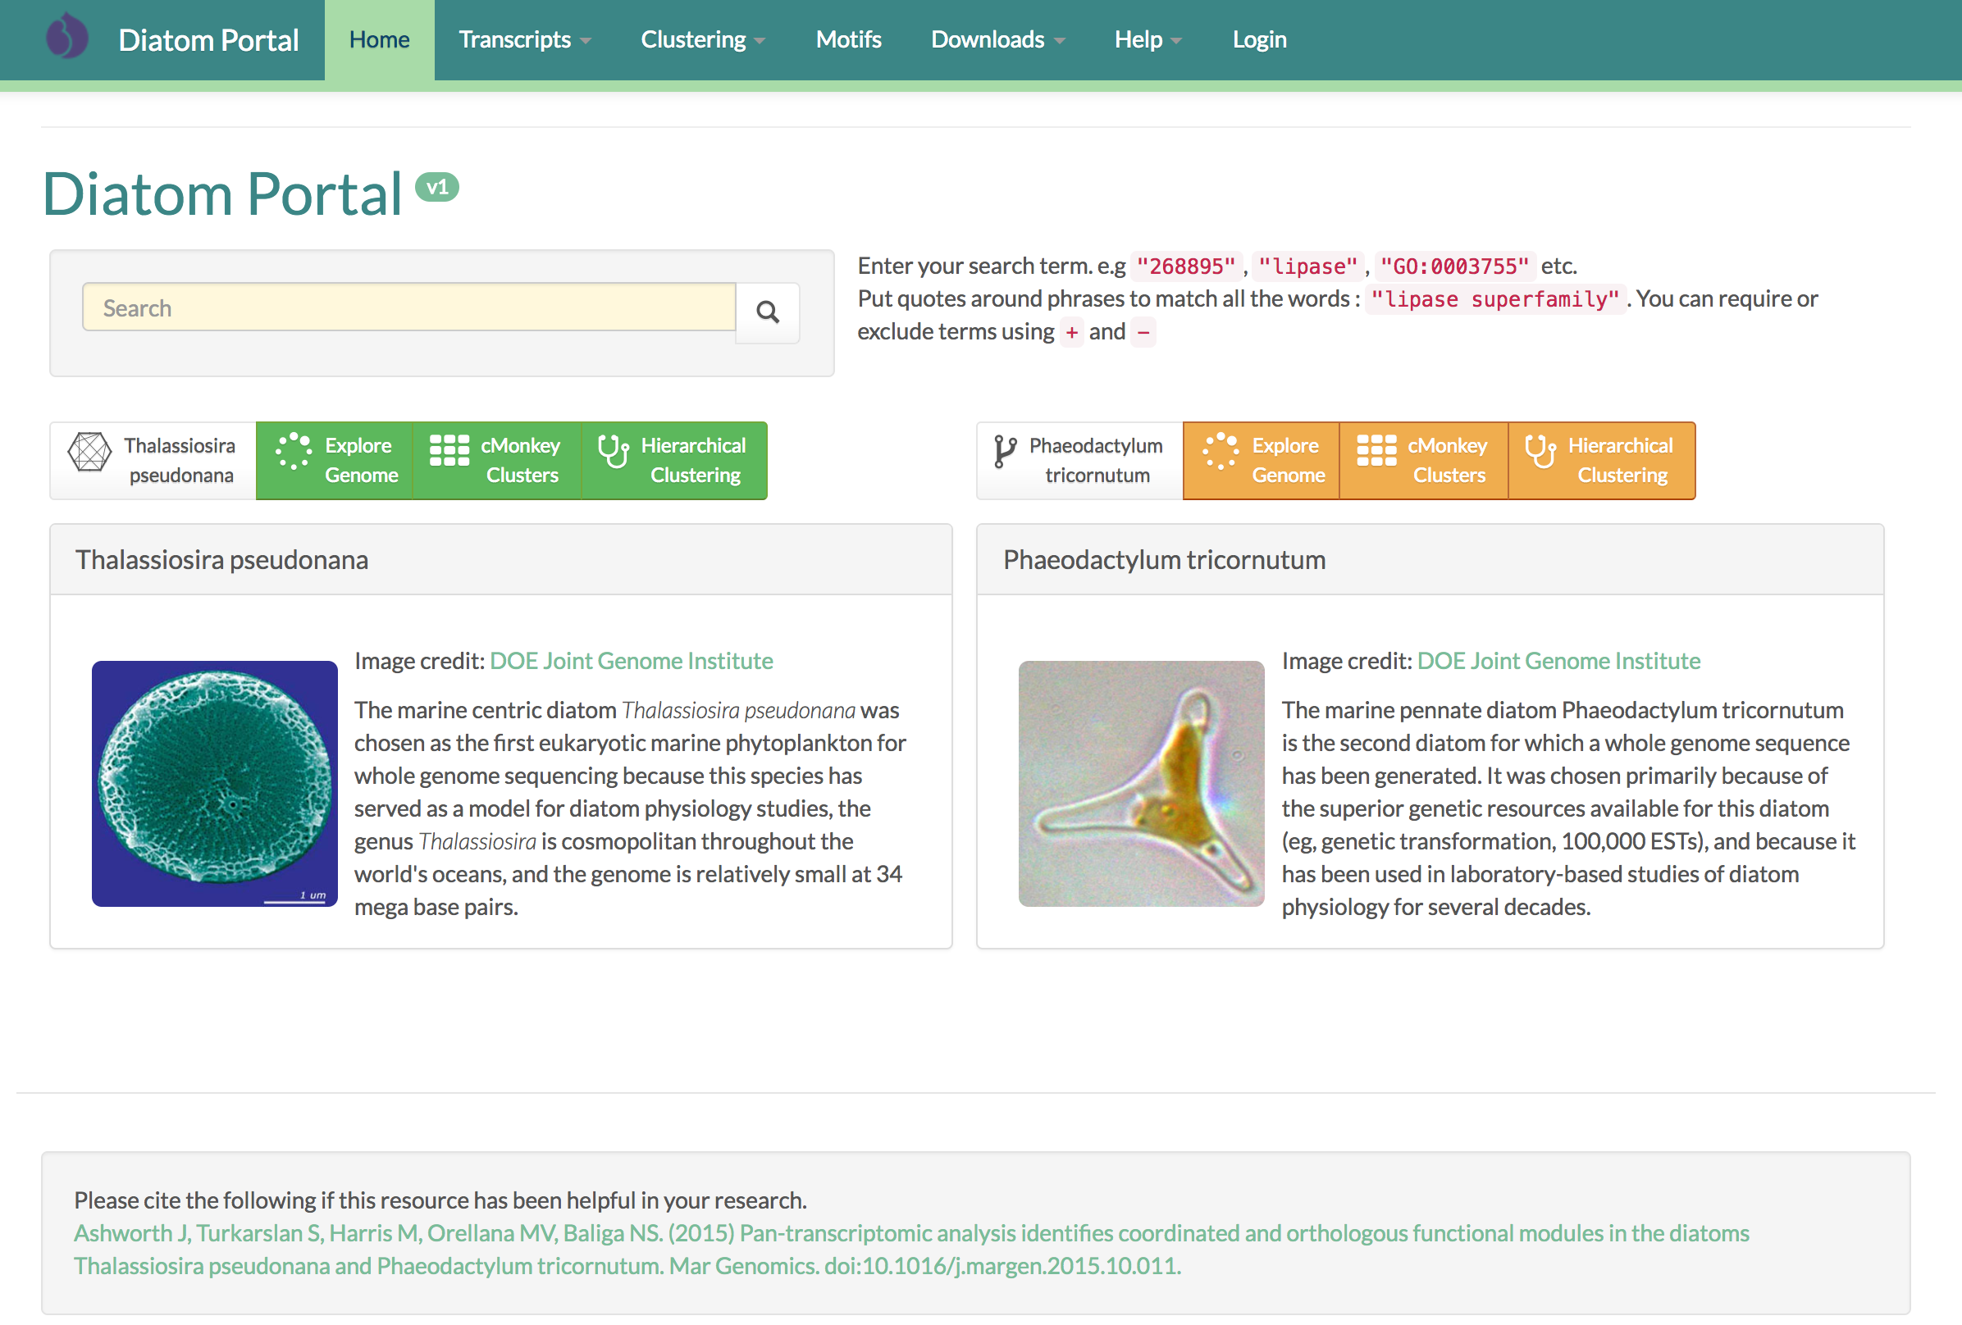Open the Help dropdown menu
Image resolution: width=1962 pixels, height=1325 pixels.
(x=1148, y=39)
